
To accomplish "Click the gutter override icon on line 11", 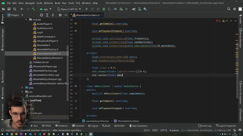I will (x=76, y=23).
